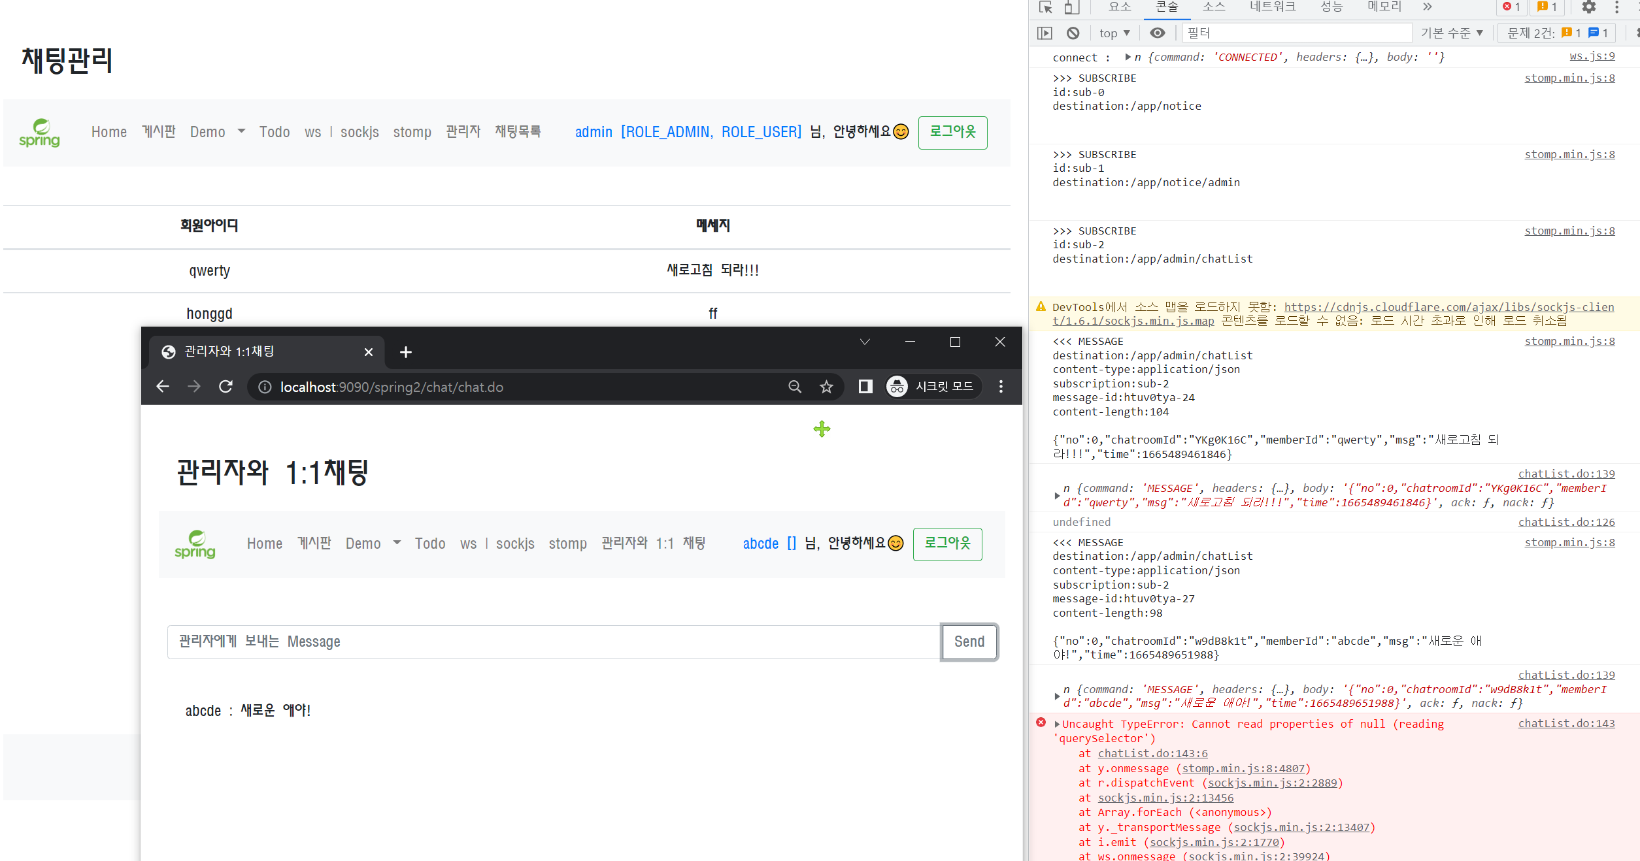Open live expression eye icon
Screen dimensions: 1640x861
pyautogui.click(x=1157, y=33)
